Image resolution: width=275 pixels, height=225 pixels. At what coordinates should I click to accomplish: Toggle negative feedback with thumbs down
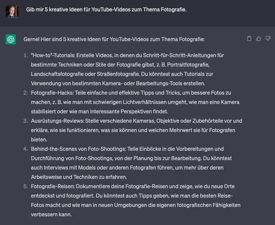click(268, 38)
